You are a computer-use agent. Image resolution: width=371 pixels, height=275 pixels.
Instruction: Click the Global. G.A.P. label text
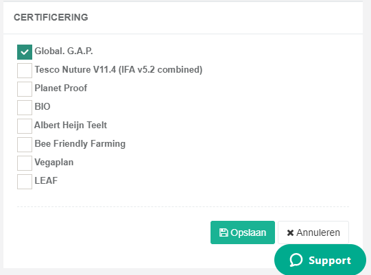point(64,51)
